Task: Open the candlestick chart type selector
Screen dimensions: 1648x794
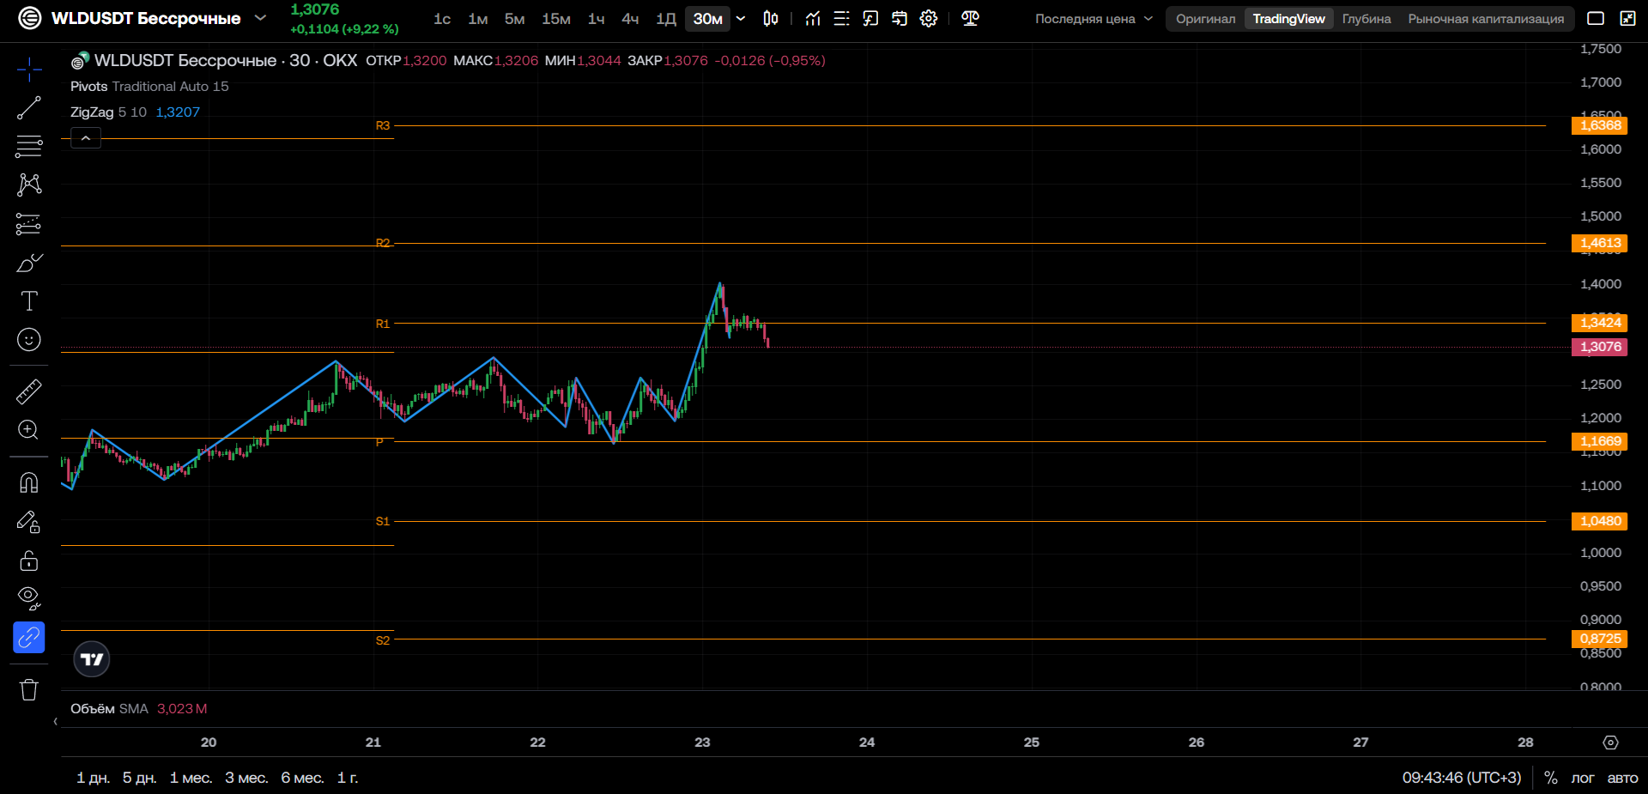Action: (x=771, y=19)
